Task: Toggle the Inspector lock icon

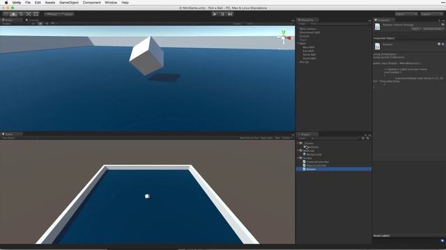Action: tap(439, 20)
